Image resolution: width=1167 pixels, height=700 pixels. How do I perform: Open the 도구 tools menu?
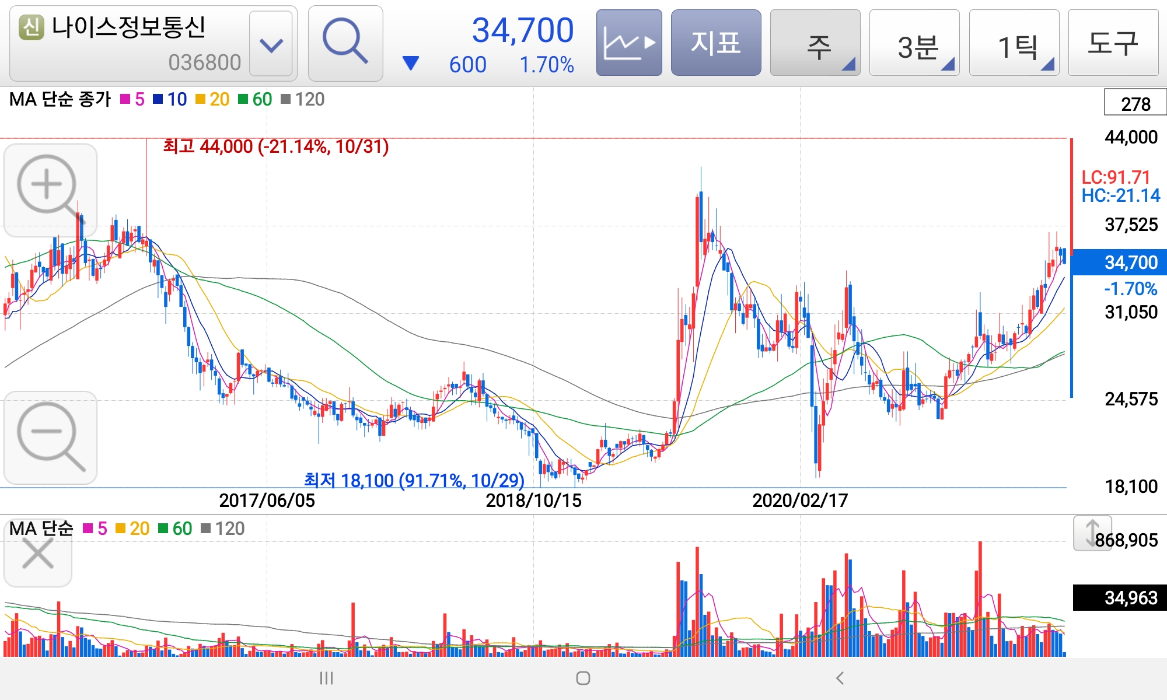1113,43
